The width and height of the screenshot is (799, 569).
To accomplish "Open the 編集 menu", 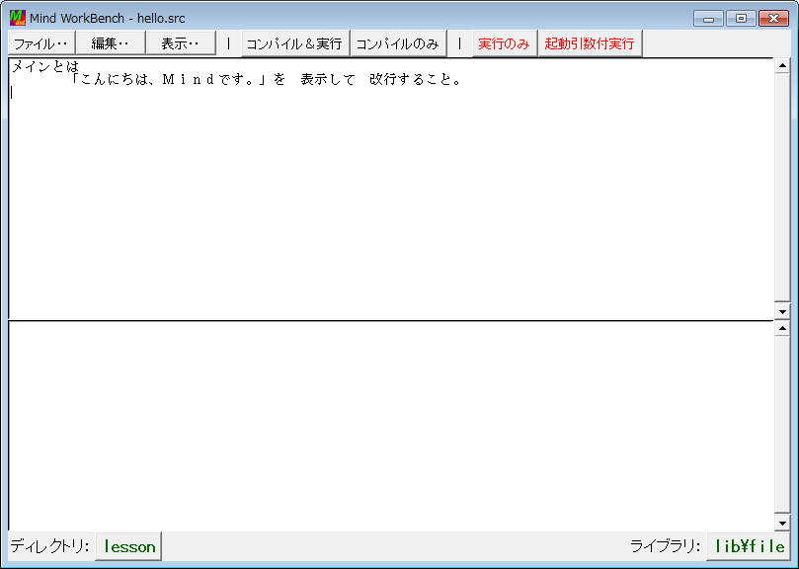I will (x=111, y=43).
